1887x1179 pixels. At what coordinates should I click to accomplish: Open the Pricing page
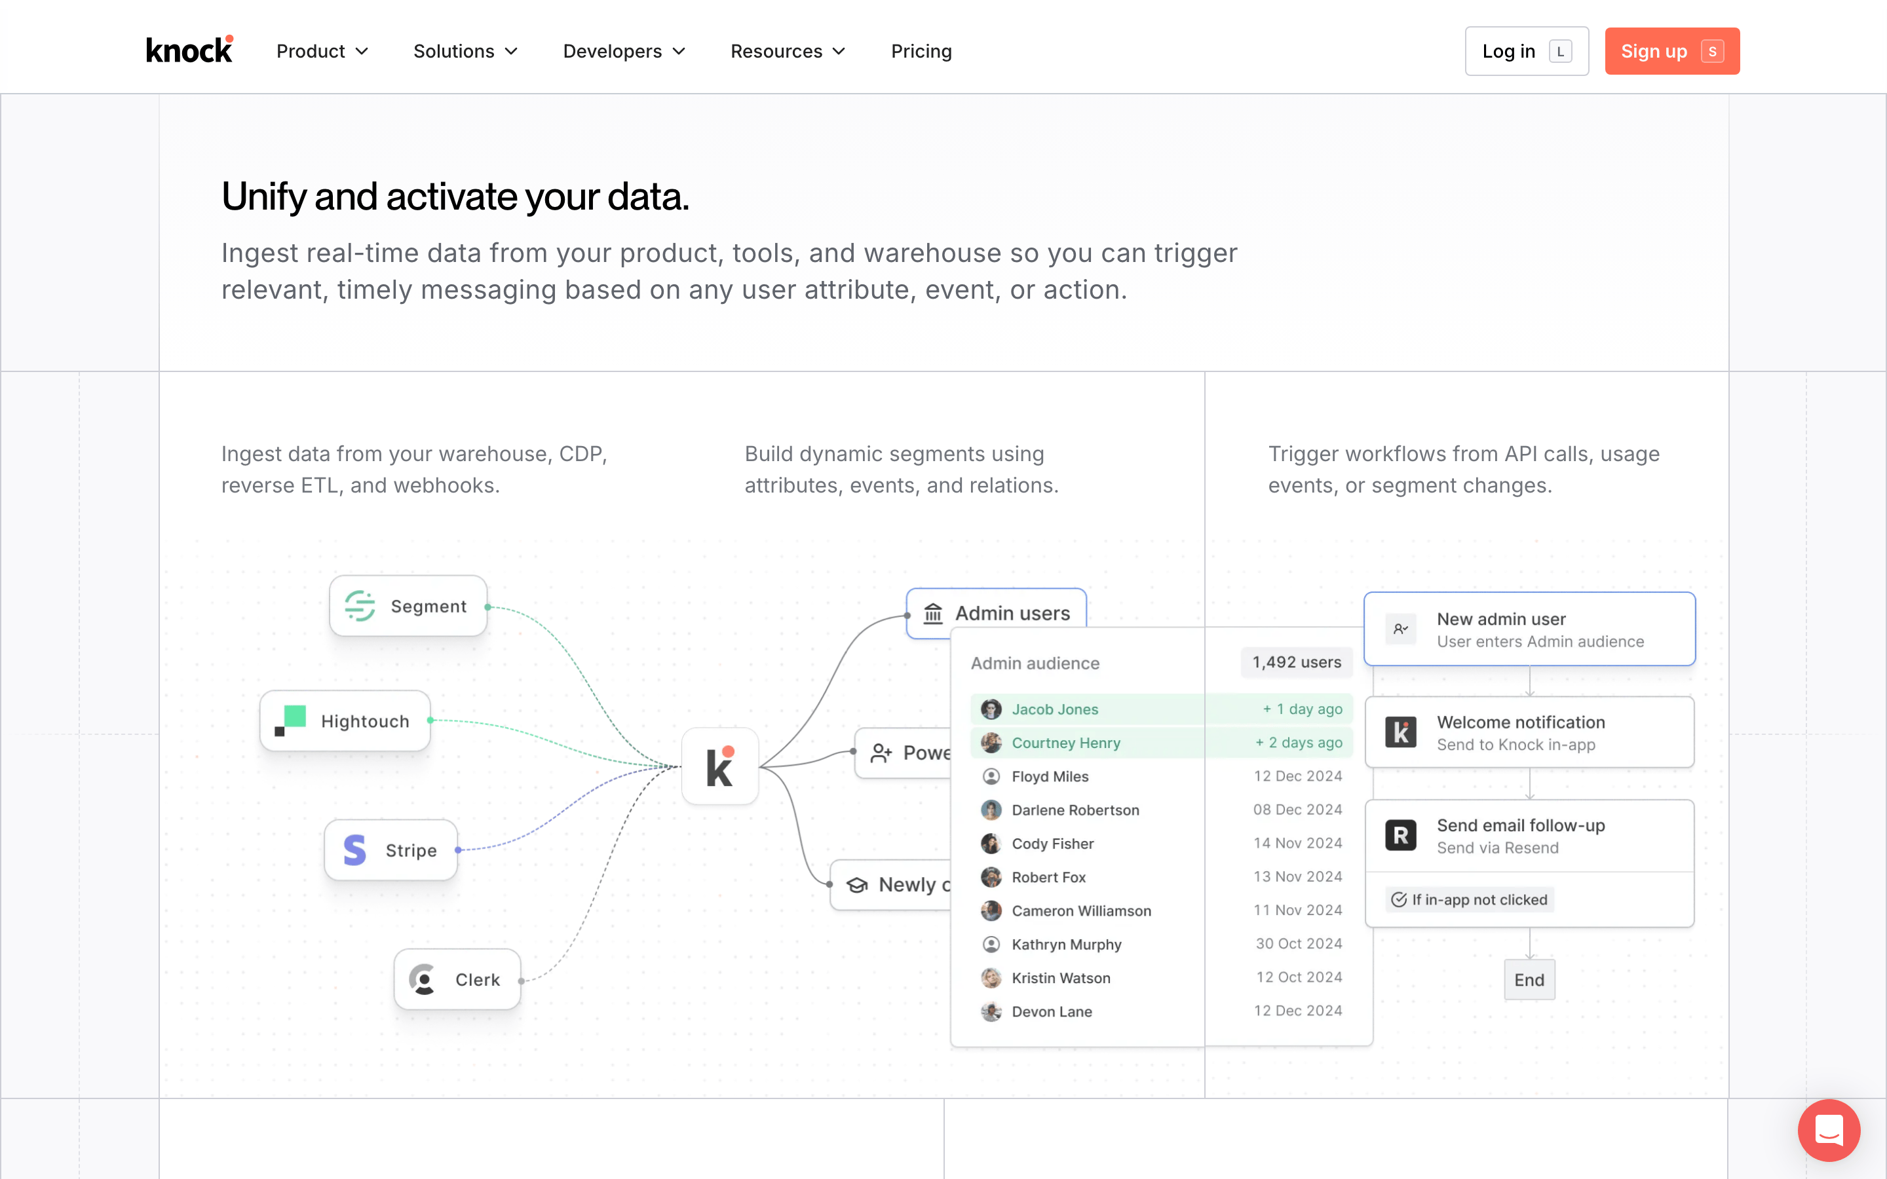click(x=921, y=52)
